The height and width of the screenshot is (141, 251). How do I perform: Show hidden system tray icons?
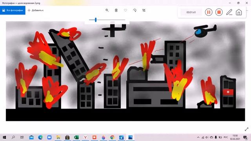coord(198,137)
